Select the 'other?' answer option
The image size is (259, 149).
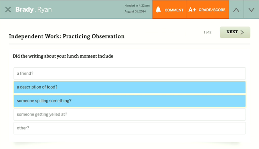[x=129, y=128]
